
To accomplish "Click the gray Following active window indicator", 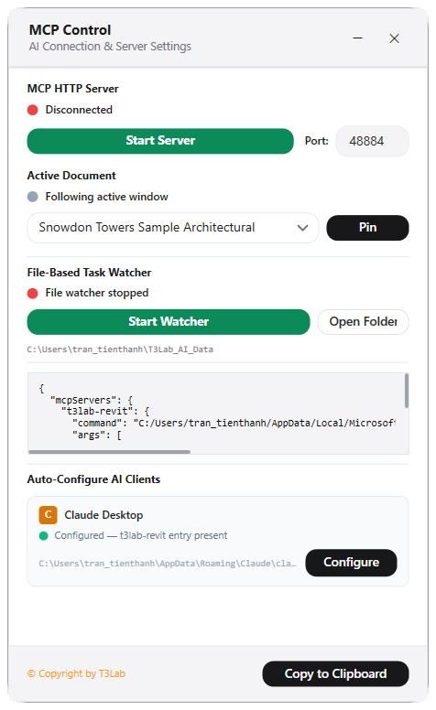I will [x=33, y=197].
